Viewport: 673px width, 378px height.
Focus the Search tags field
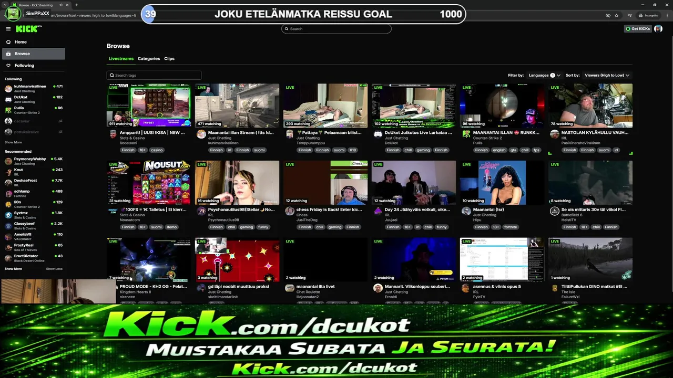[154, 75]
